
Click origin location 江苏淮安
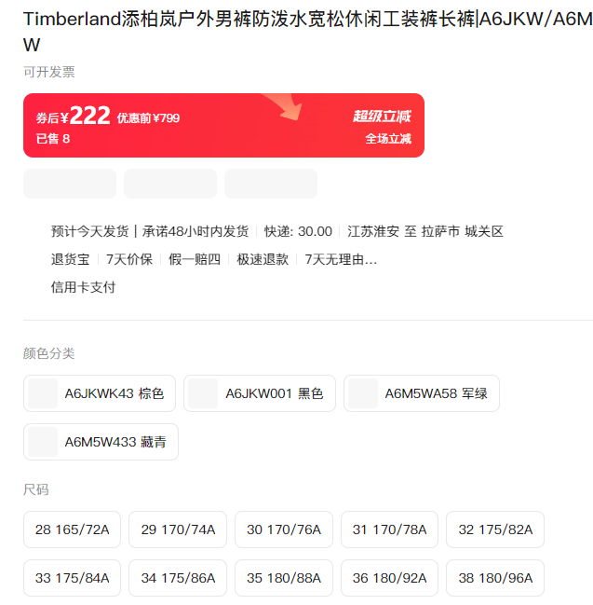tap(373, 231)
